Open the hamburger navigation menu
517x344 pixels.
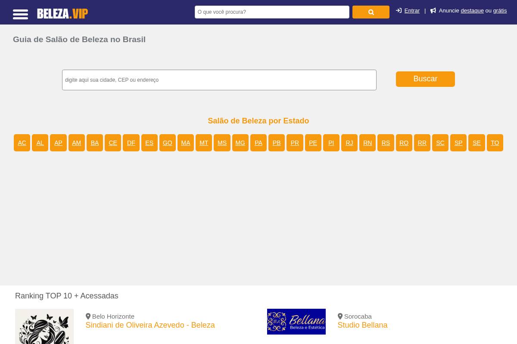[x=20, y=14]
